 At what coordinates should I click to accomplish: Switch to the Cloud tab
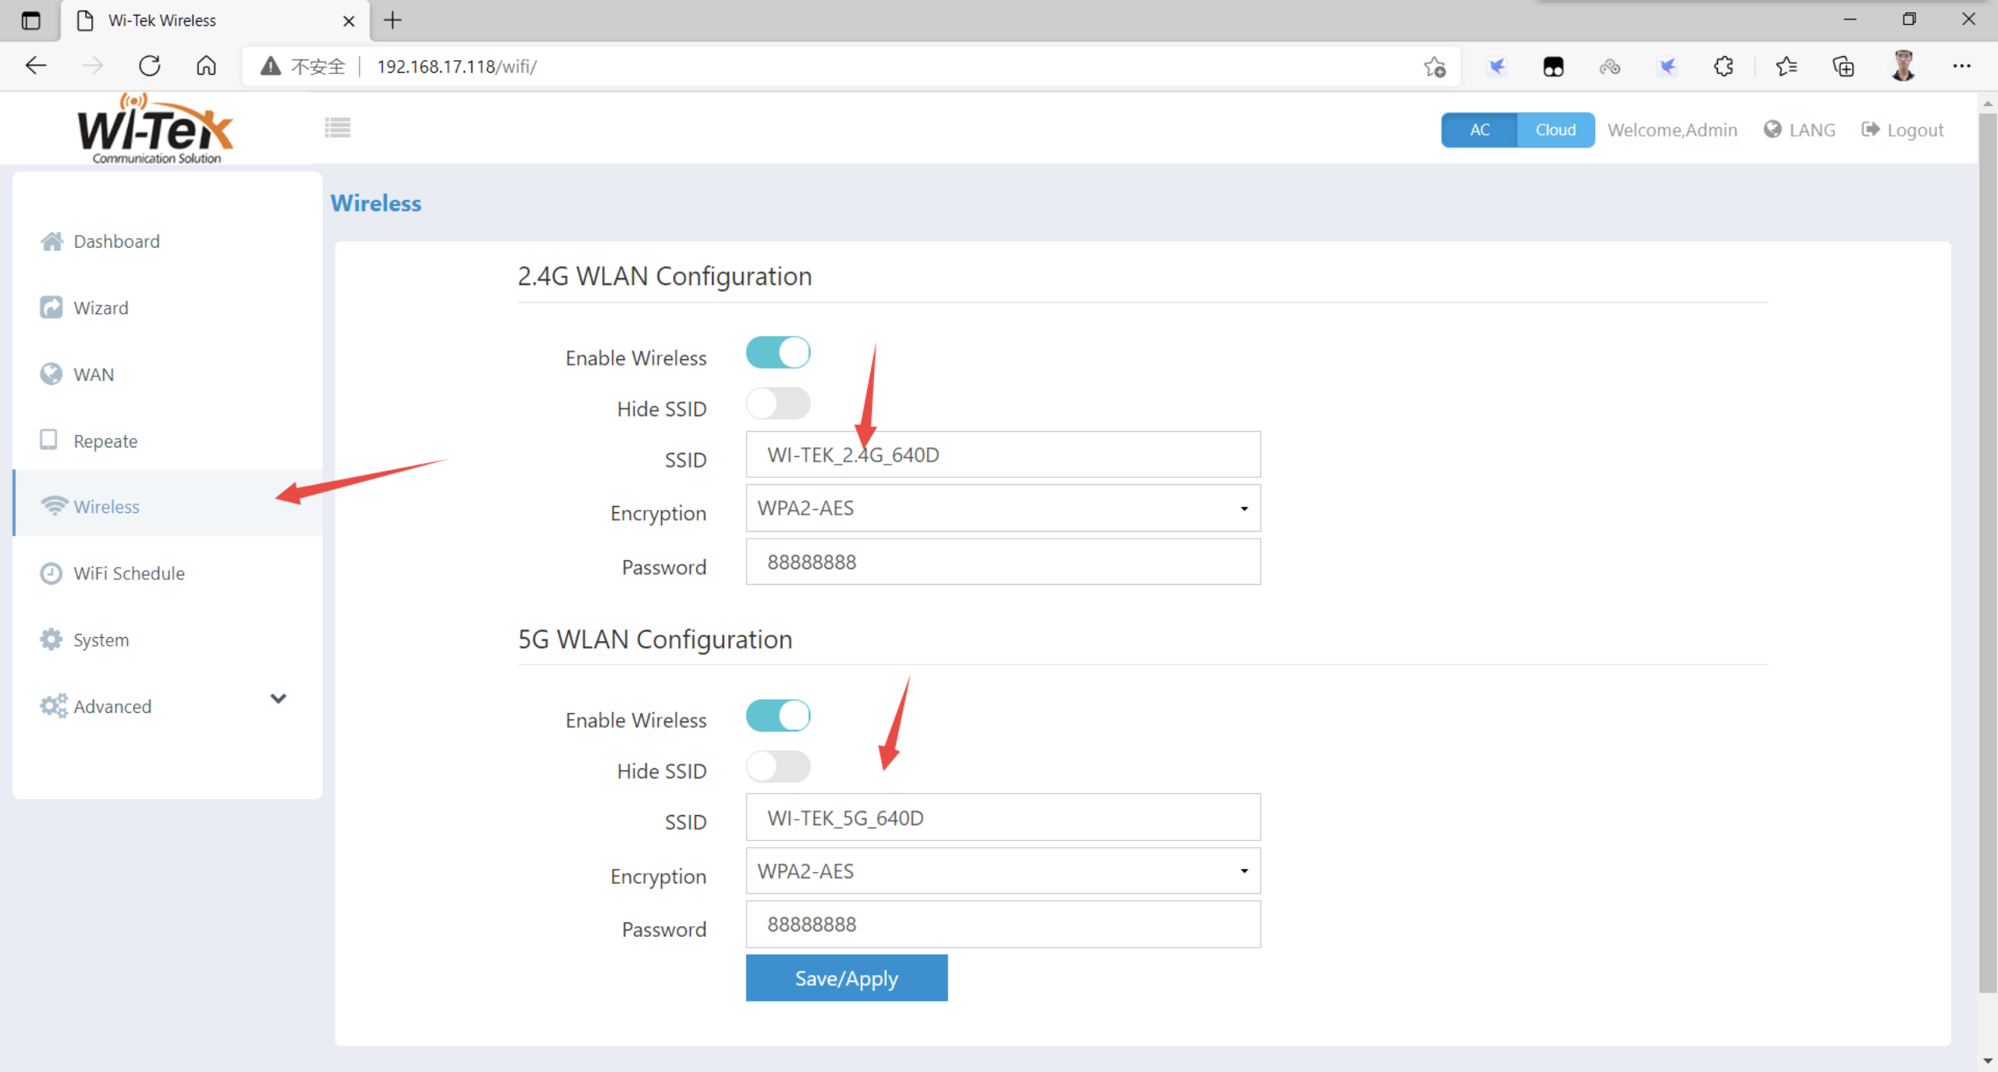click(x=1555, y=130)
